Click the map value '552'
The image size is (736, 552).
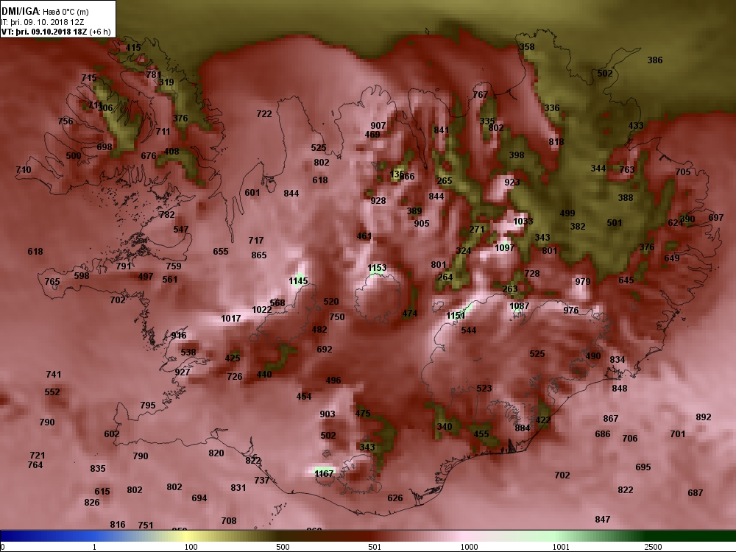(52, 392)
